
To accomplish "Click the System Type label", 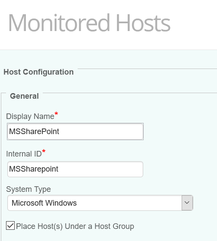I will pyautogui.click(x=28, y=189).
